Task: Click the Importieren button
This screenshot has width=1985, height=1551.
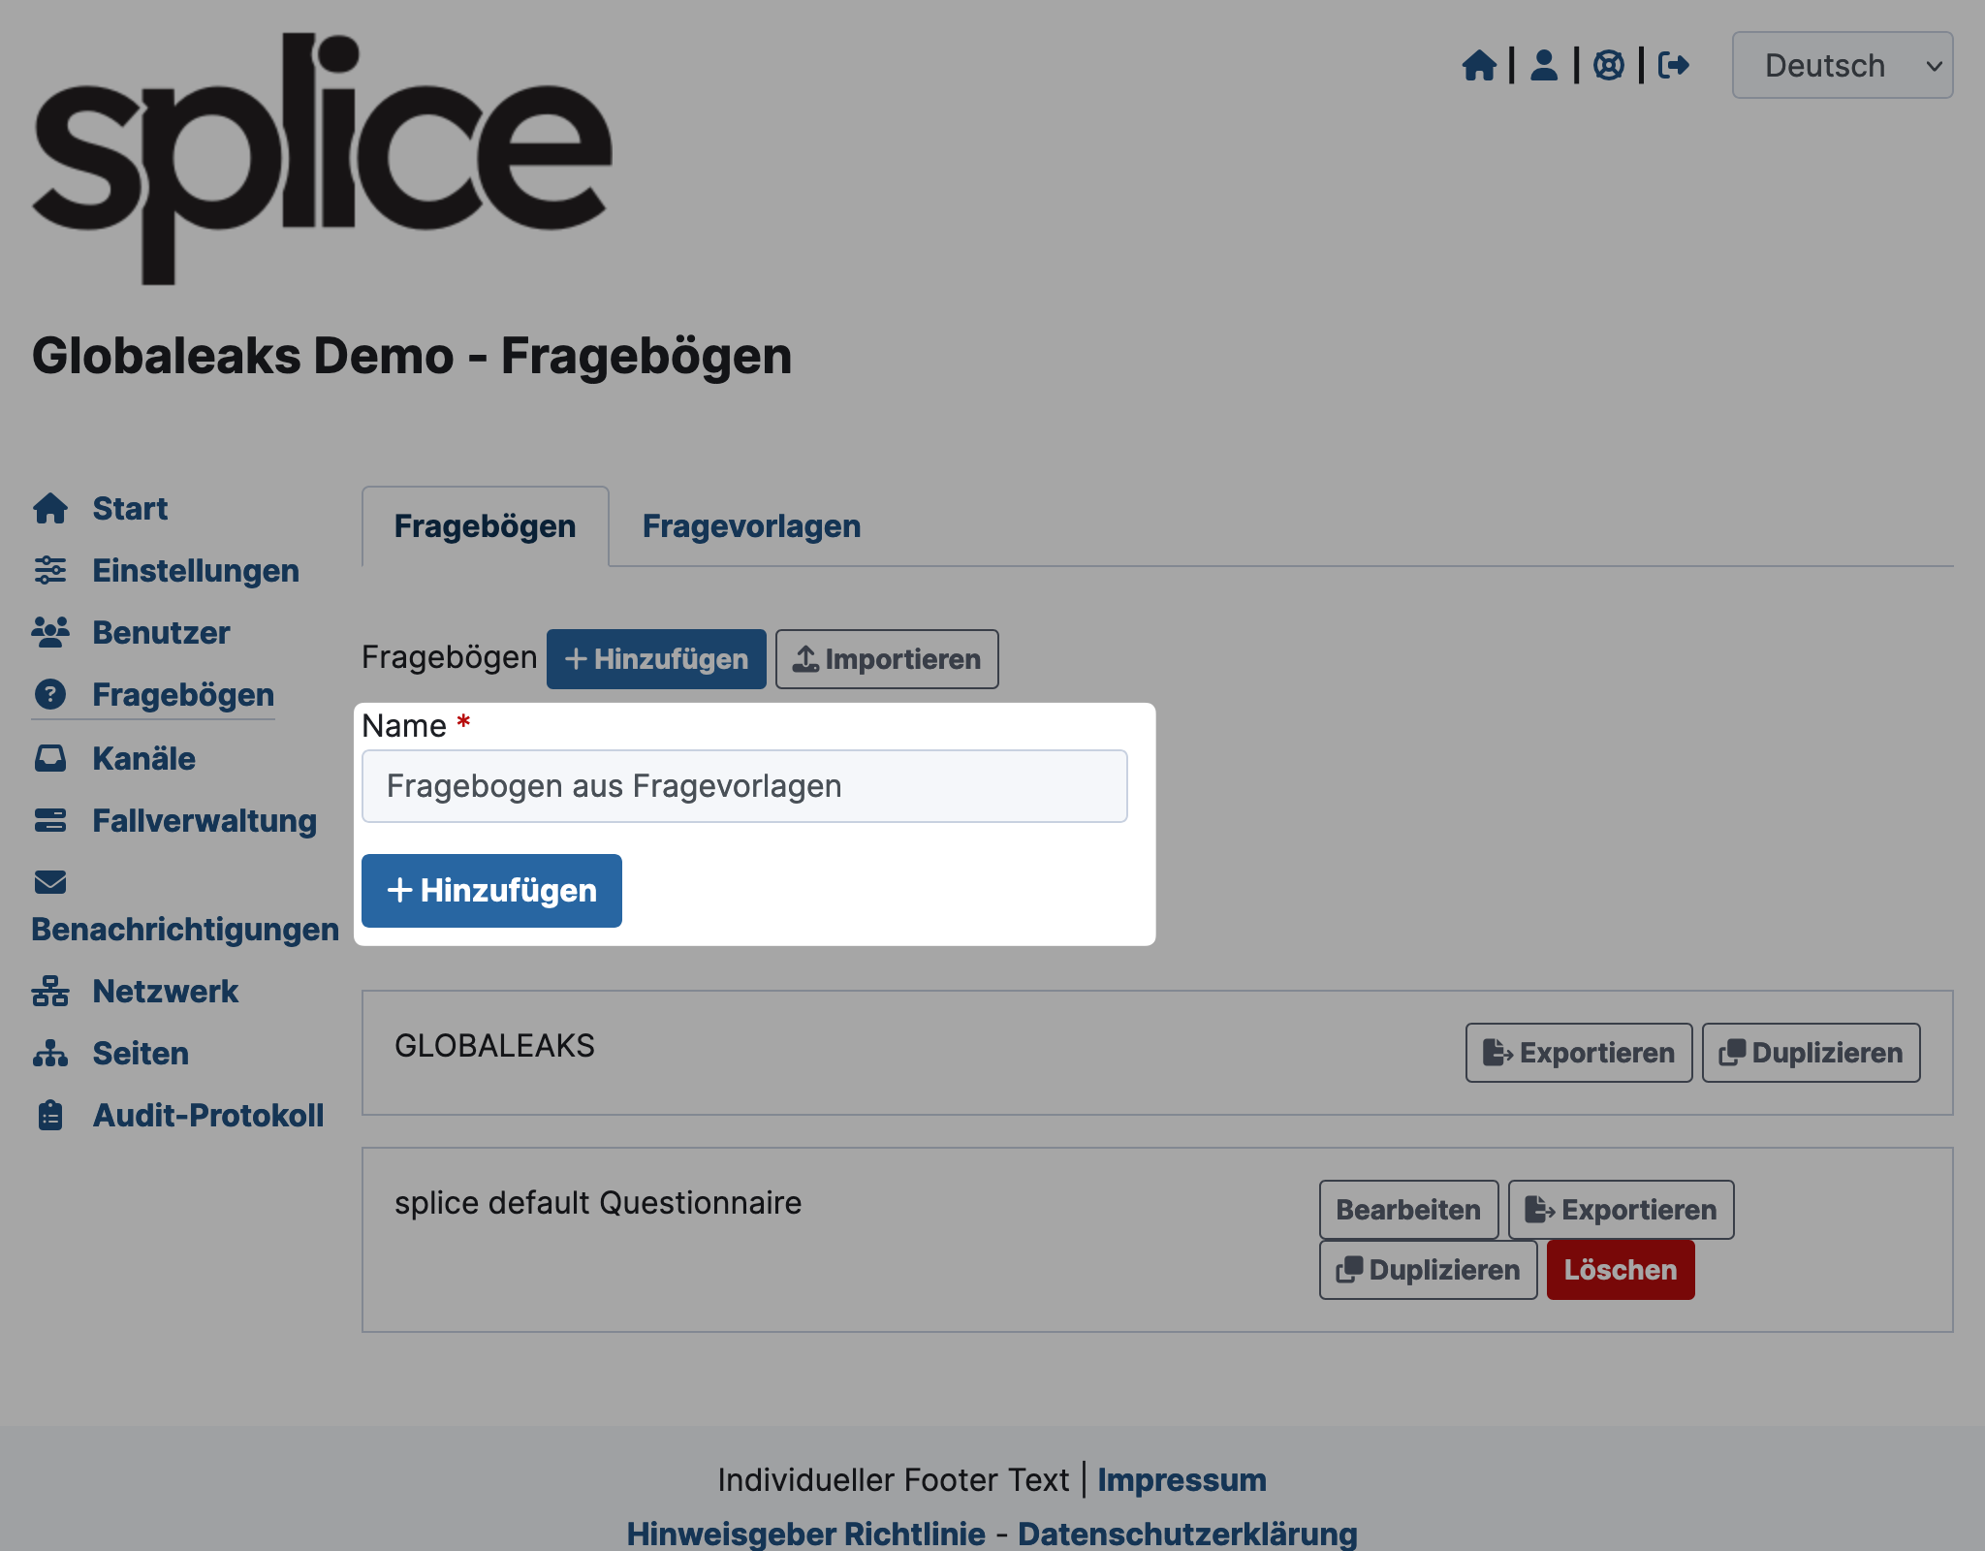Action: tap(887, 659)
